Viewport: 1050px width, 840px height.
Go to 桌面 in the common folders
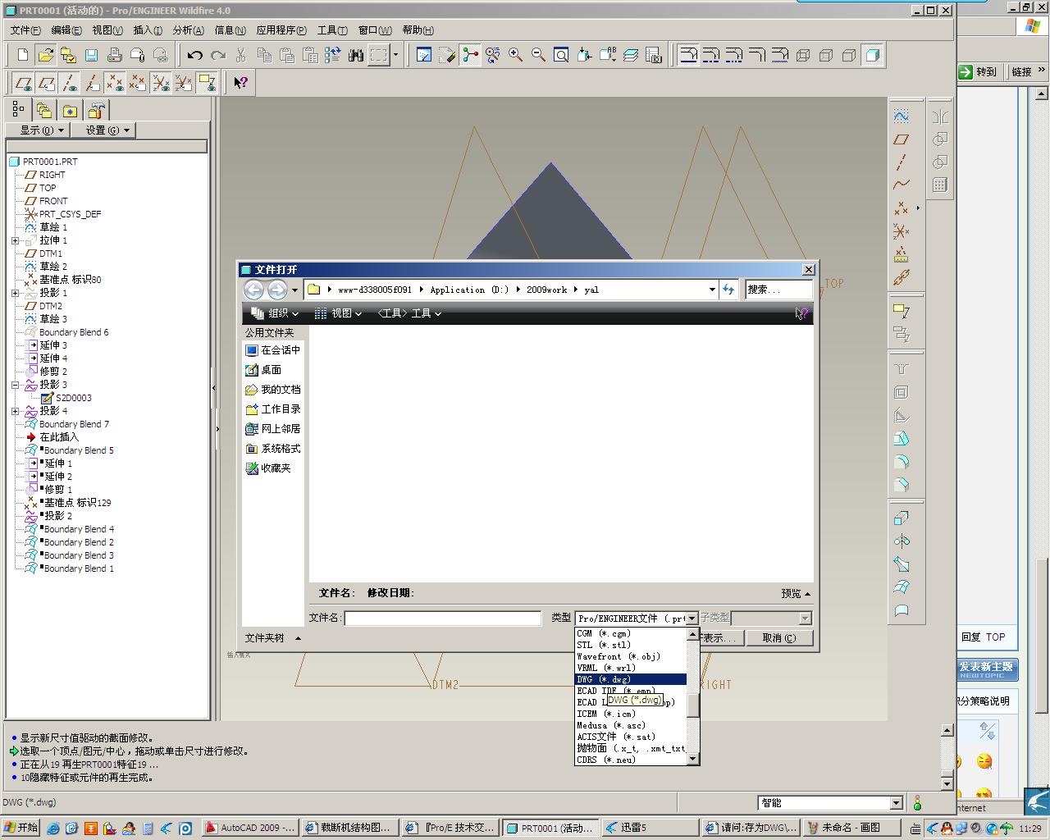263,370
